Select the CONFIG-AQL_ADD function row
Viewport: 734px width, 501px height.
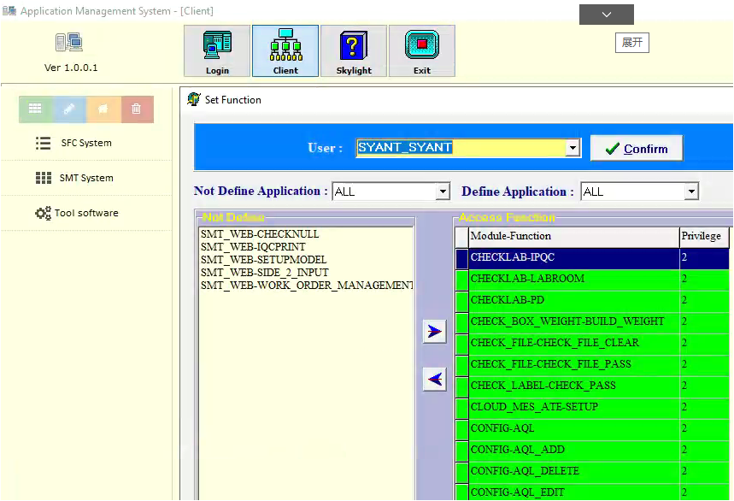tap(573, 450)
